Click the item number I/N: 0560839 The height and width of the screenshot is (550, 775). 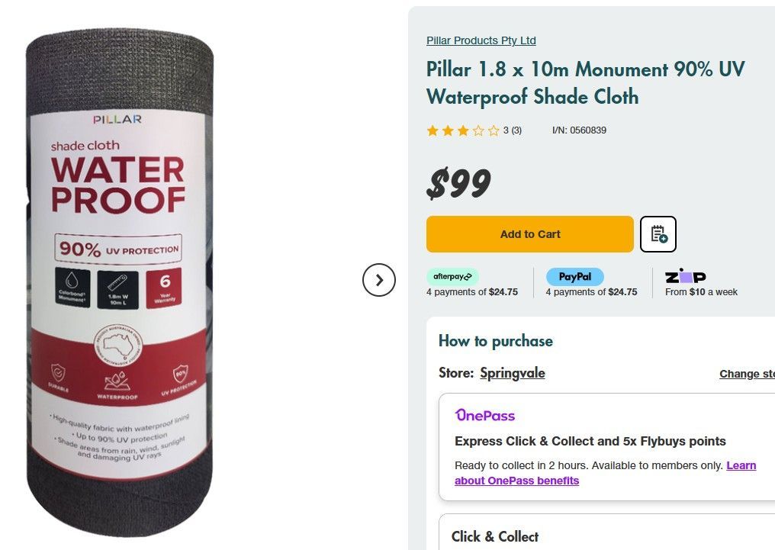pyautogui.click(x=579, y=130)
